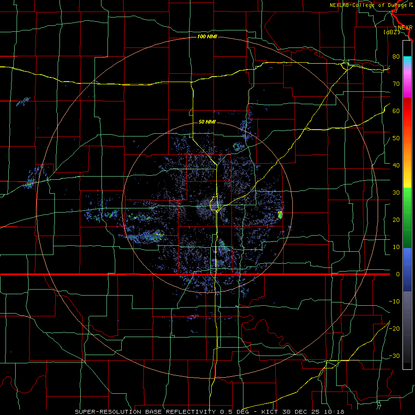Click the -30 value on the dBZ scale
Screen dimensions: 415x415
394,356
